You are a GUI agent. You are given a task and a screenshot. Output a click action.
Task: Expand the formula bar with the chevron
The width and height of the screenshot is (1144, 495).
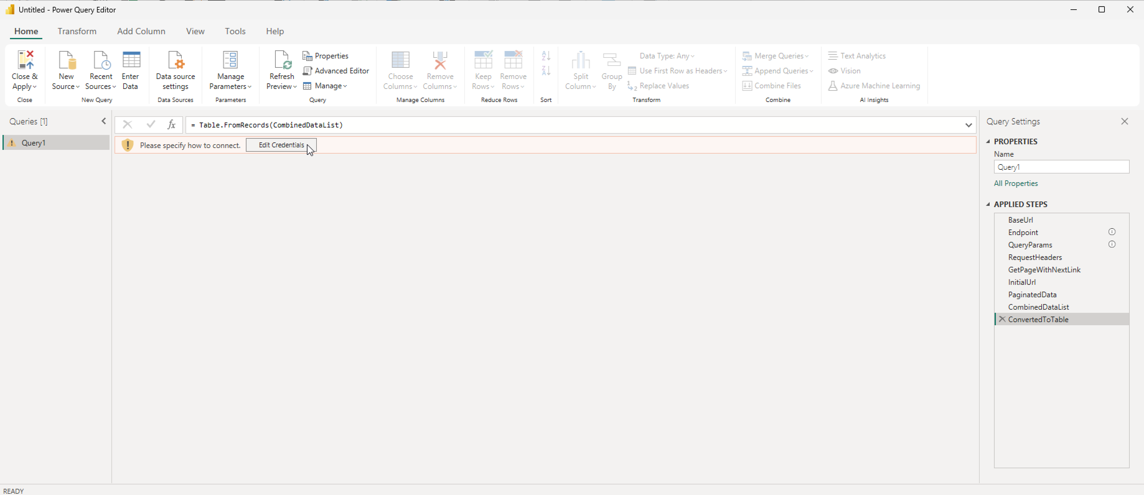pos(968,125)
